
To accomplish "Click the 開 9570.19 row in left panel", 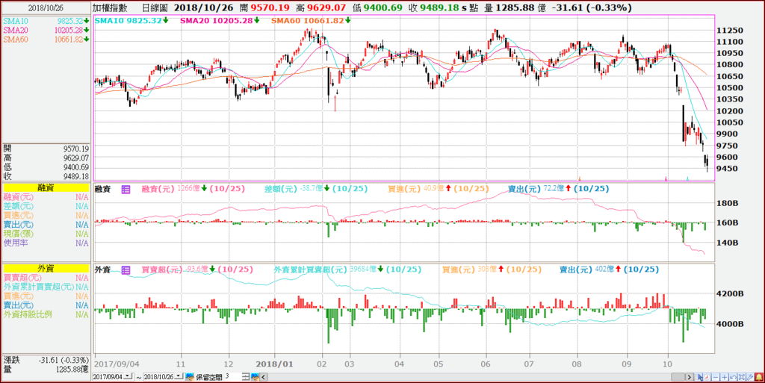I will click(46, 149).
